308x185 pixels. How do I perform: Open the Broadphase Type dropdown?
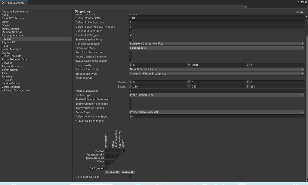pos(217,73)
